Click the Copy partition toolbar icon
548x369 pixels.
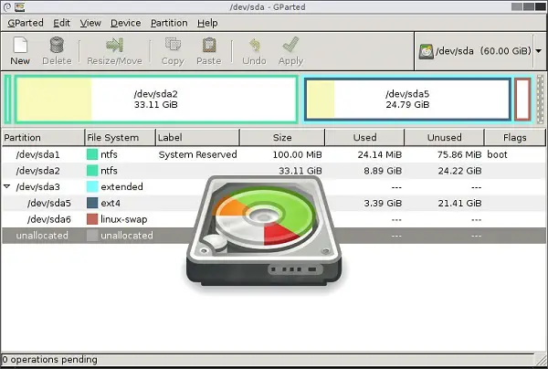tap(173, 46)
